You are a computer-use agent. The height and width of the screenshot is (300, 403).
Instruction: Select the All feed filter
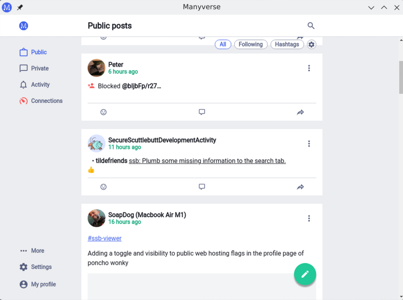tap(223, 44)
